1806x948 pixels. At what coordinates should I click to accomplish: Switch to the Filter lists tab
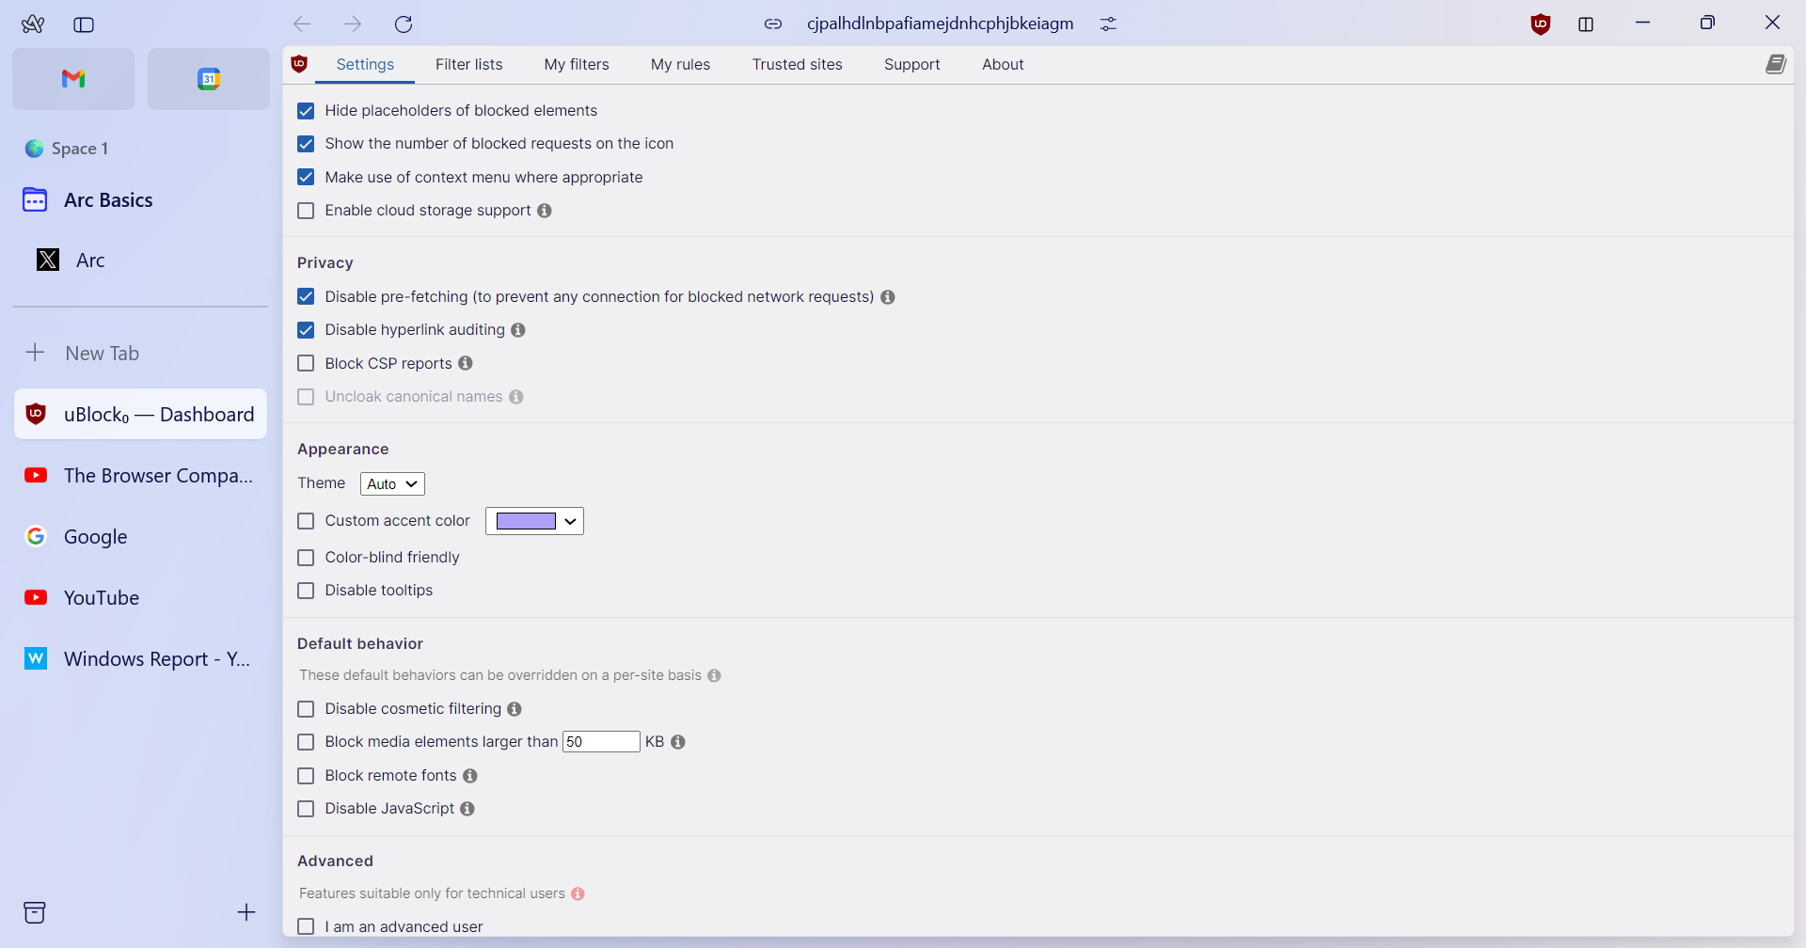(x=468, y=64)
